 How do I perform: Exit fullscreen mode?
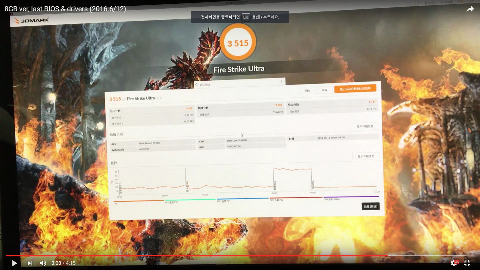point(467,263)
